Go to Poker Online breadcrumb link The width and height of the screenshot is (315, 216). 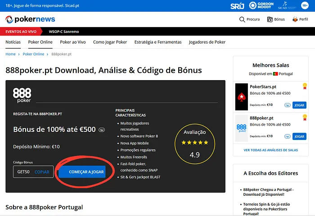33,54
